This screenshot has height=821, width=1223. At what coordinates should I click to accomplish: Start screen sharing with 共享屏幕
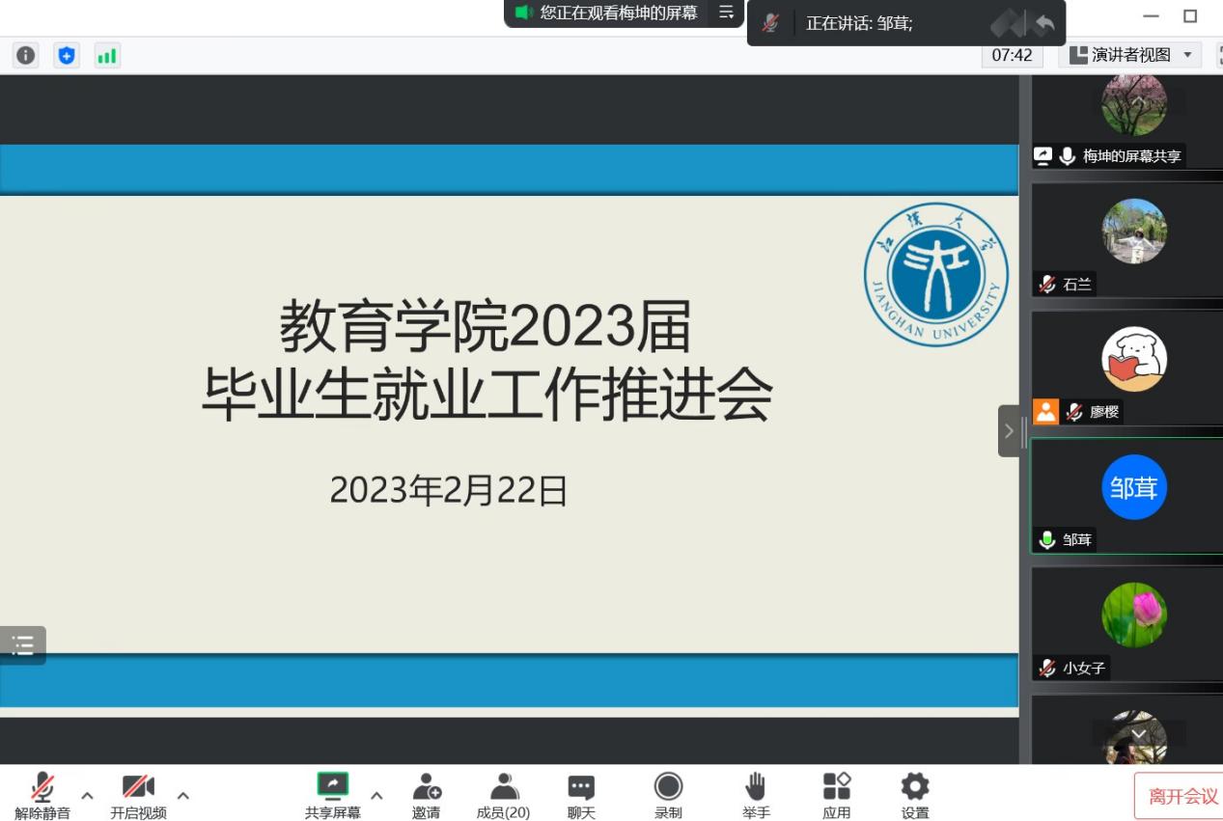tap(333, 795)
